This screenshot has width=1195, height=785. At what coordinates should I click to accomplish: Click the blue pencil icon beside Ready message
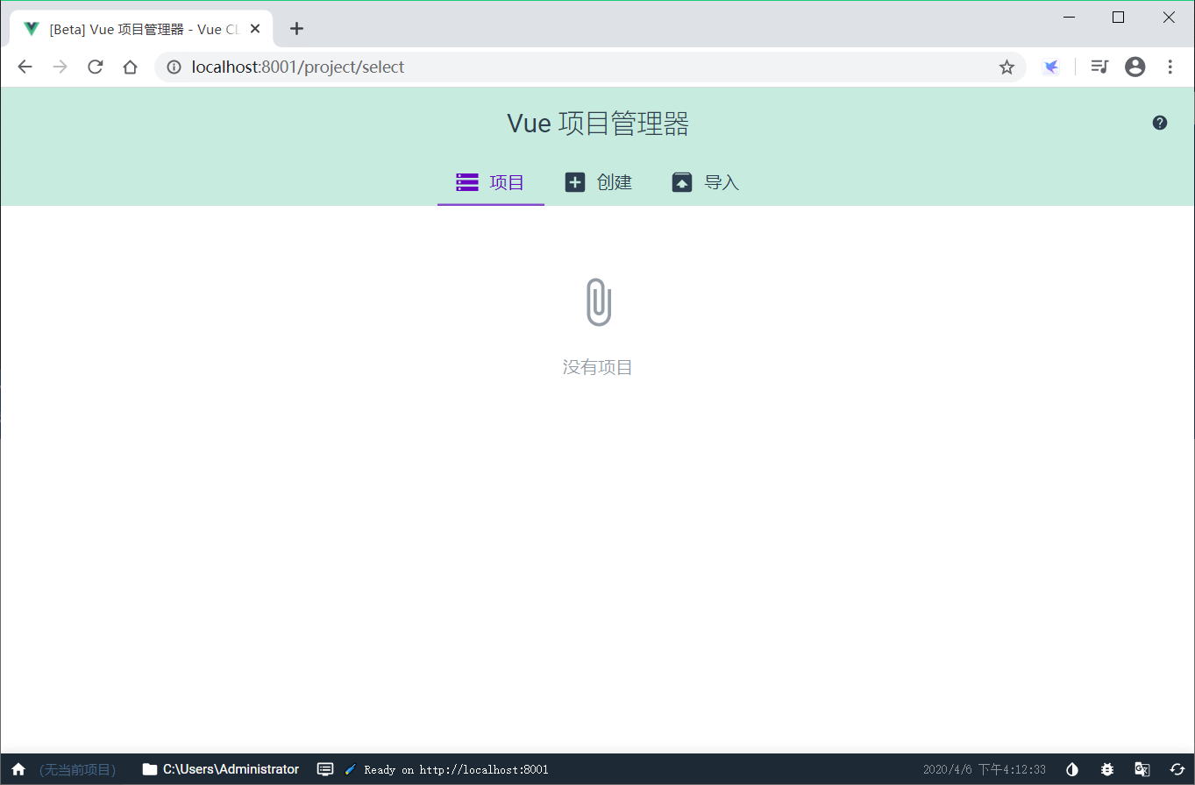coord(351,769)
